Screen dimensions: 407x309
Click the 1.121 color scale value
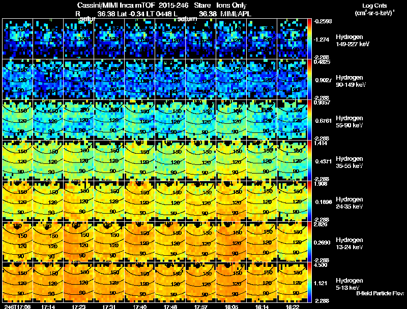pos(321,284)
